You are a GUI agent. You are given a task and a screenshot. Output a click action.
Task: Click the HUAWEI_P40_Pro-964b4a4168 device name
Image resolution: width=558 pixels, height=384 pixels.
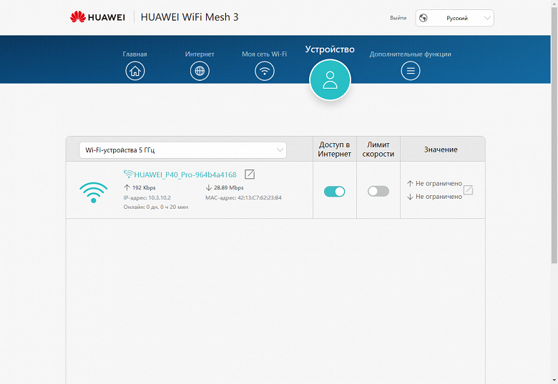pos(185,174)
